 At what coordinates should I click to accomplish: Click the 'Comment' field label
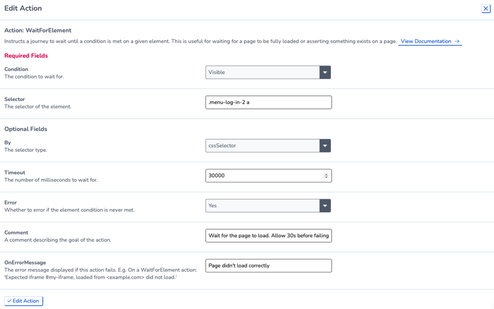pyautogui.click(x=16, y=232)
